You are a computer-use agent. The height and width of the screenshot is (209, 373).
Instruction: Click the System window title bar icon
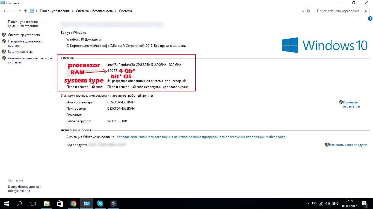point(3,3)
